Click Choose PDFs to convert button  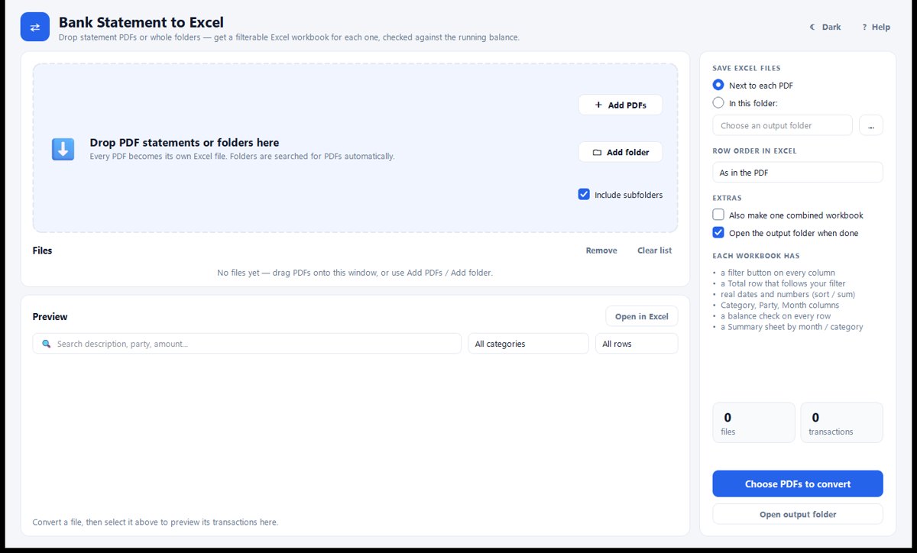798,483
